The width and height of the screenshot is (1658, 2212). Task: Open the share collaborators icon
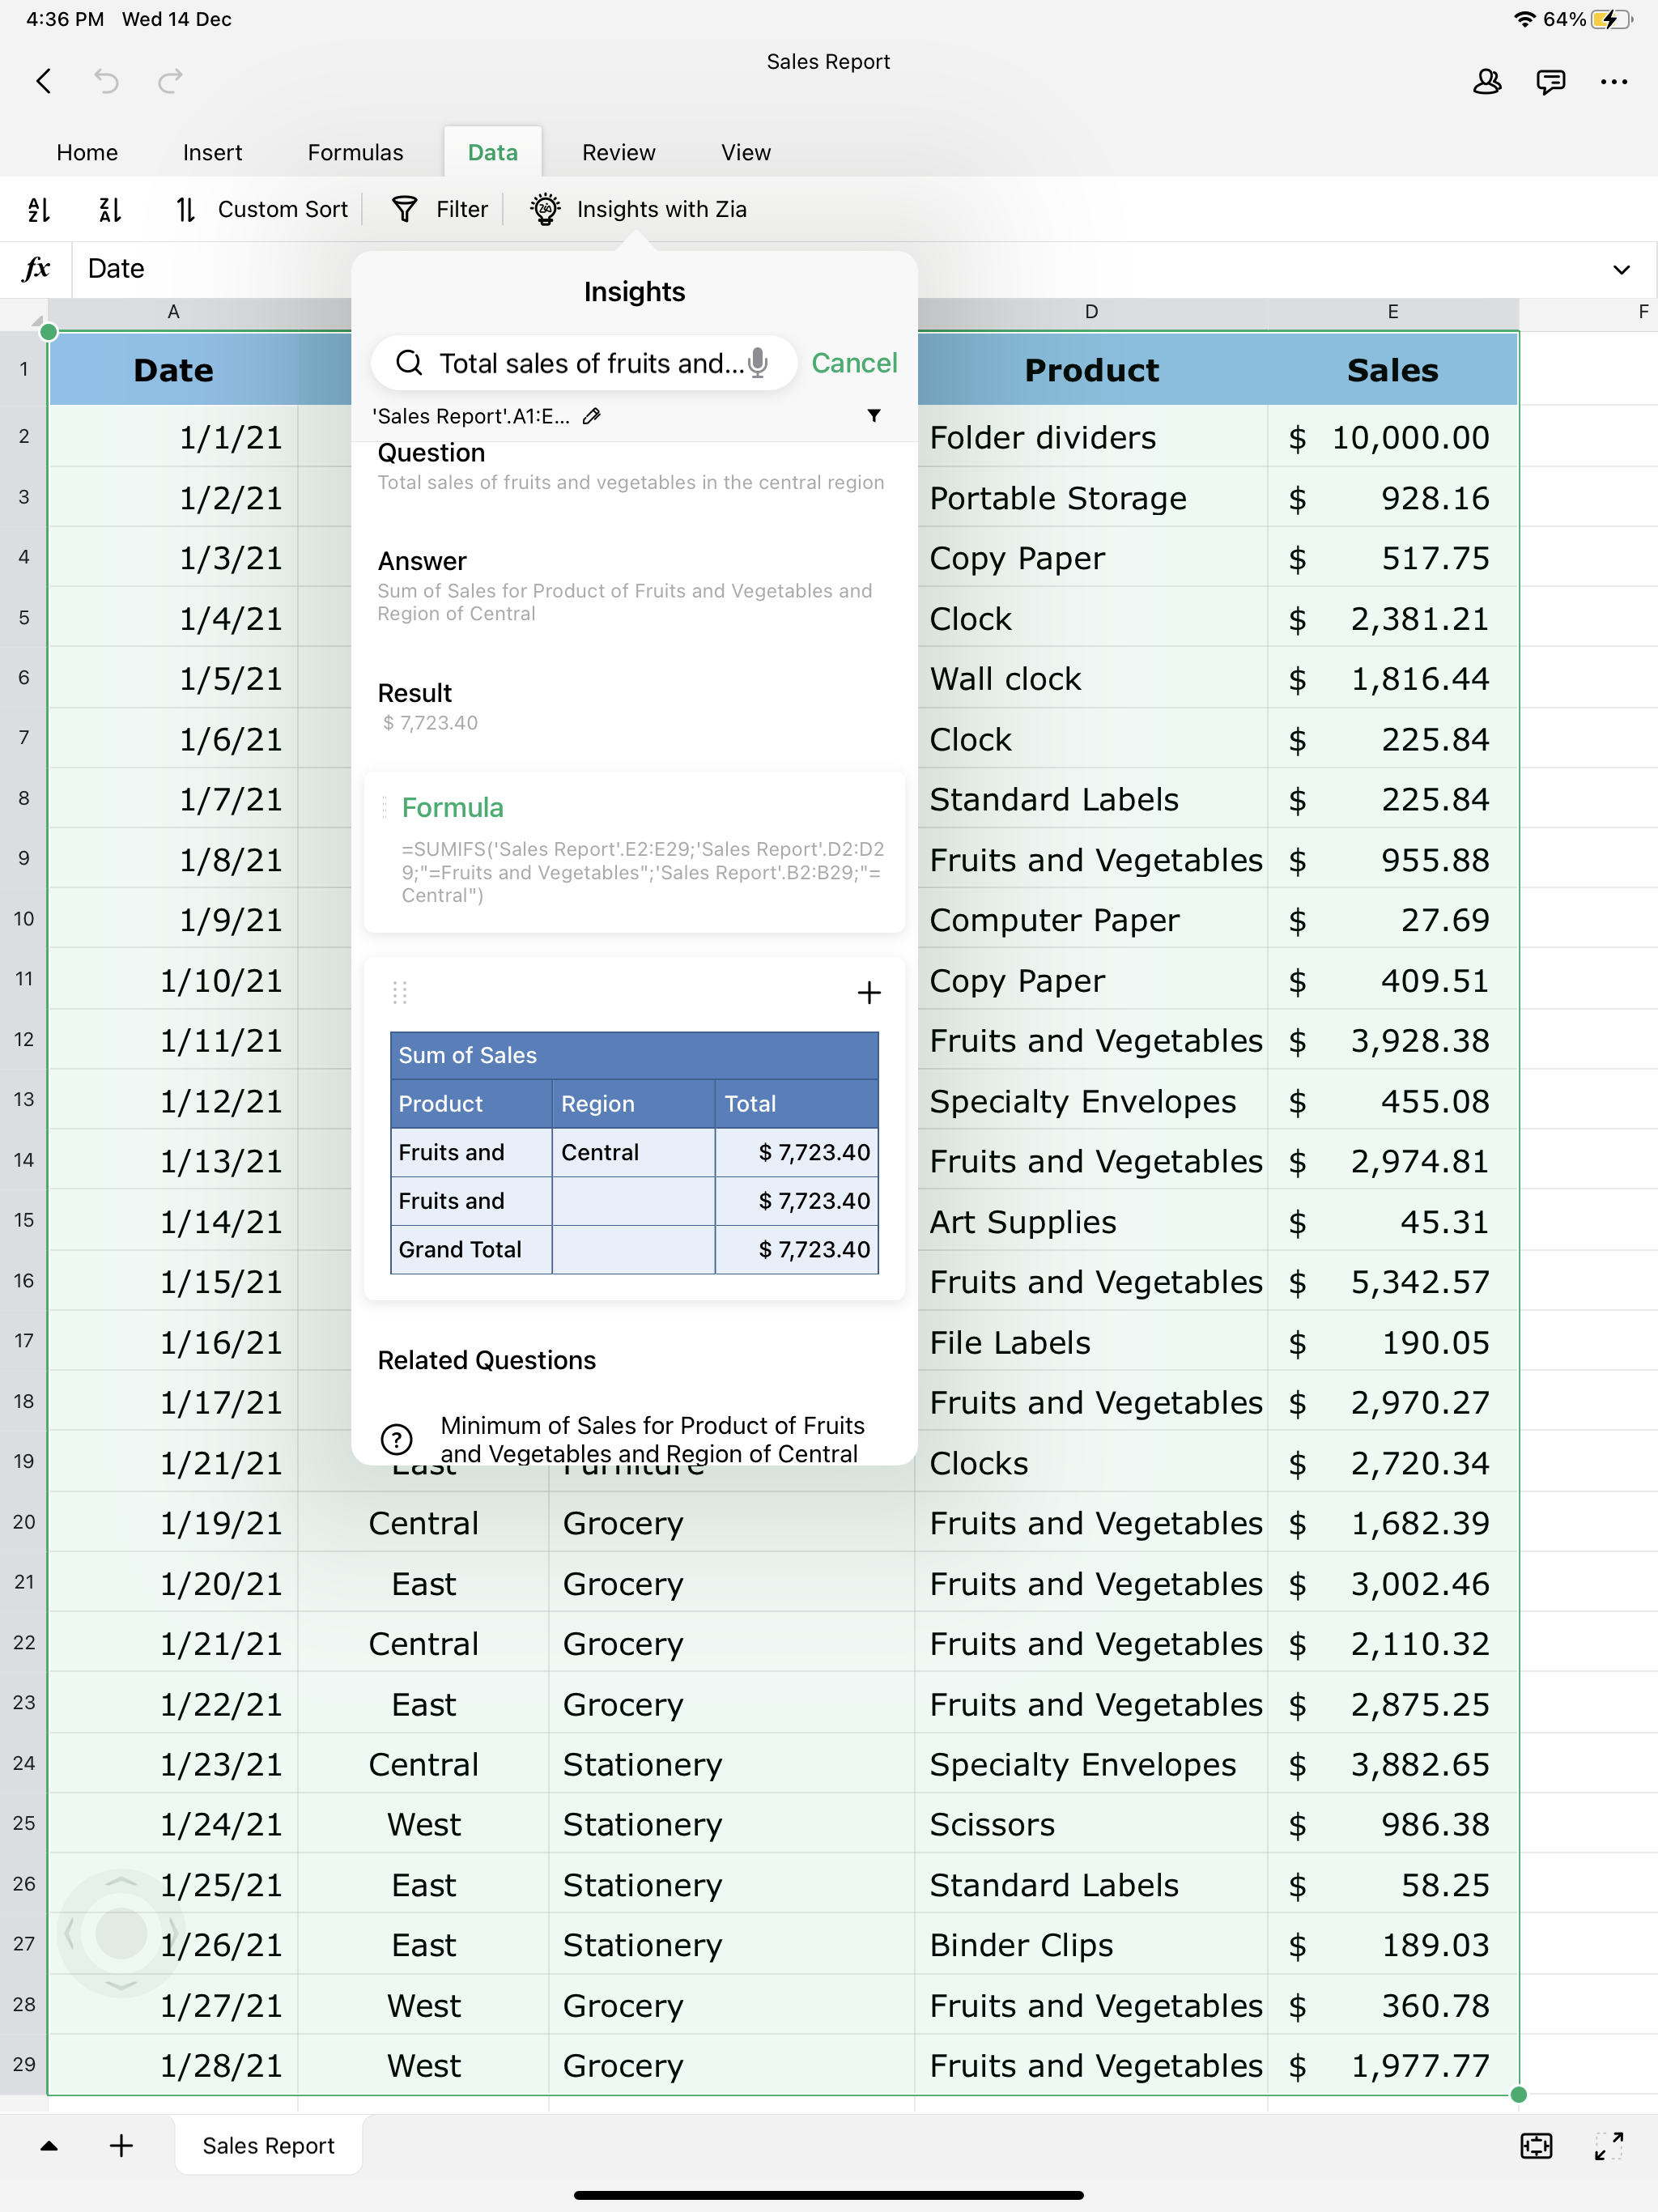click(1487, 81)
